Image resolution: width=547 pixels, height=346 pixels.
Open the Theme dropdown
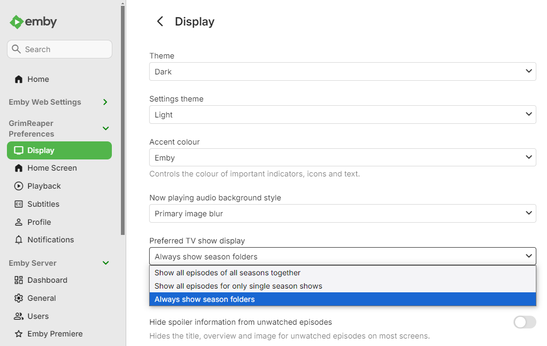342,71
